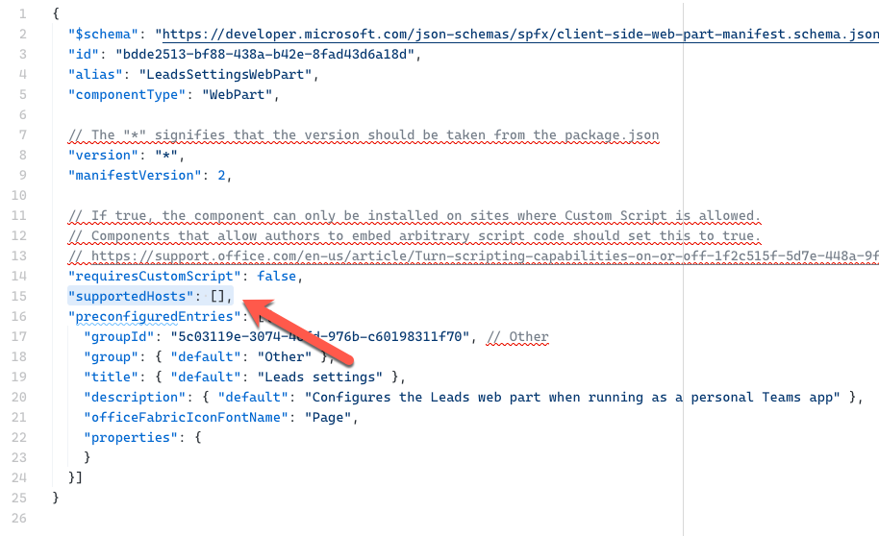
Task: Click the "officeFabricIconFontName" key
Action: (186, 417)
